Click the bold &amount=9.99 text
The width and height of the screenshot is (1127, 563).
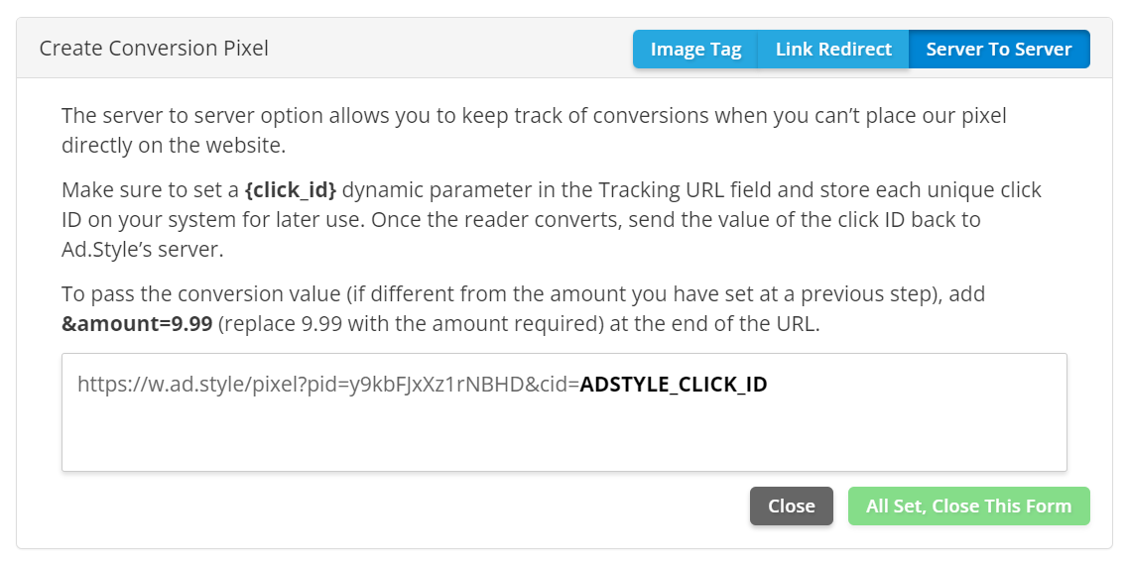coord(137,324)
